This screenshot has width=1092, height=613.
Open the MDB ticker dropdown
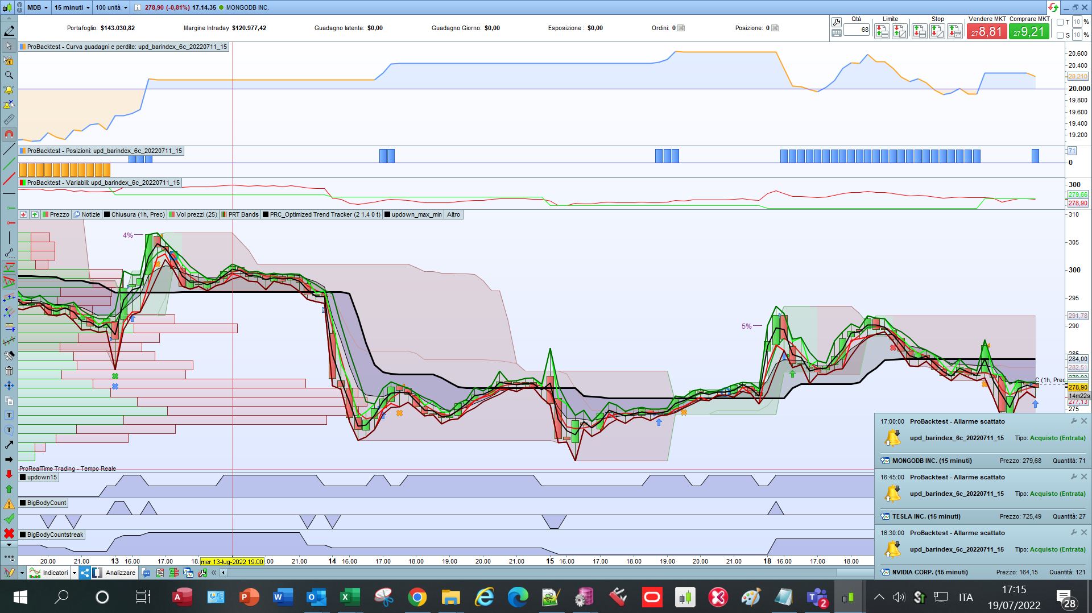point(38,7)
